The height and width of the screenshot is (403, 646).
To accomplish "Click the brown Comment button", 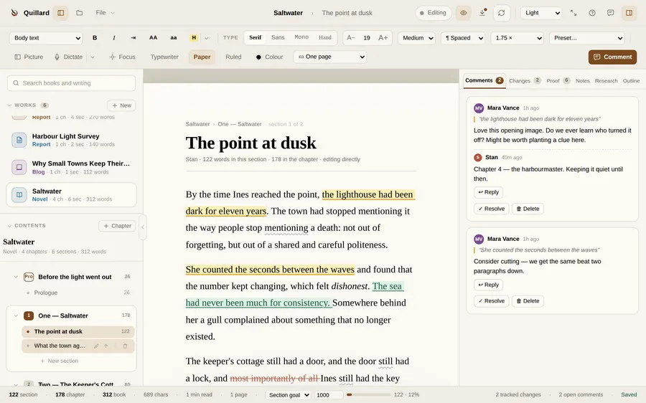I will click(x=612, y=57).
